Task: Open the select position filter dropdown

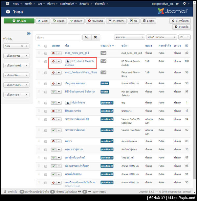Action: tap(16, 66)
